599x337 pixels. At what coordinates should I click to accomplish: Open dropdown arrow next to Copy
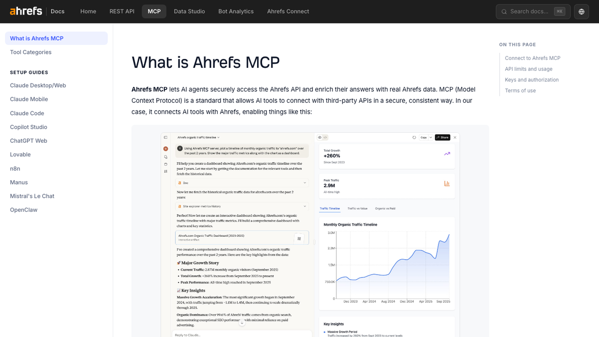[431, 137]
